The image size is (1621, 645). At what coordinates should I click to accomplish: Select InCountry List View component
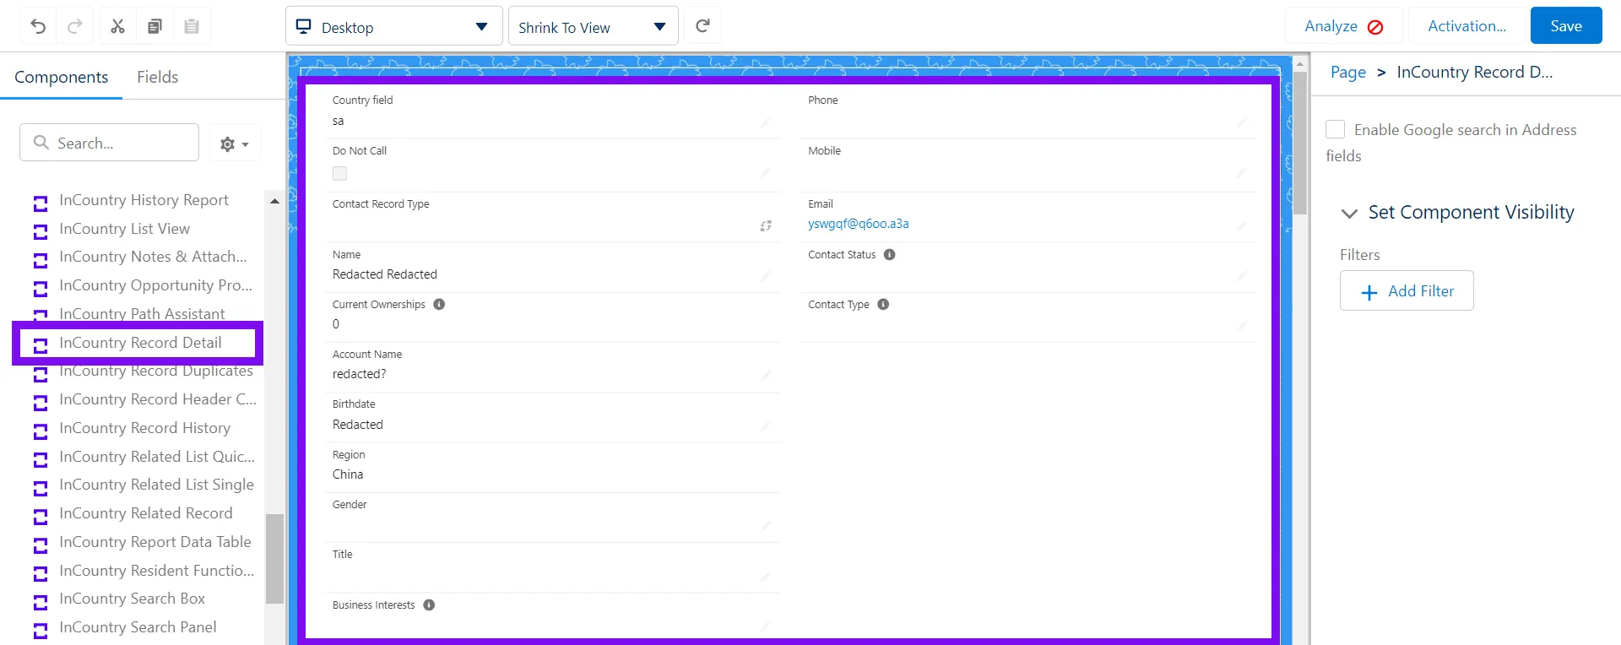124,229
